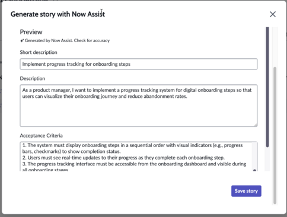Edit the Short description input field

tap(139, 64)
